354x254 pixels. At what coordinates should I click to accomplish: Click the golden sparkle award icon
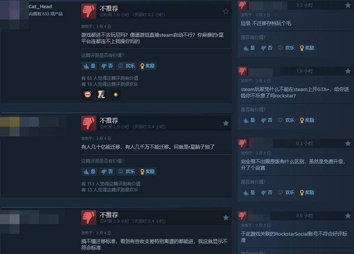(116, 95)
